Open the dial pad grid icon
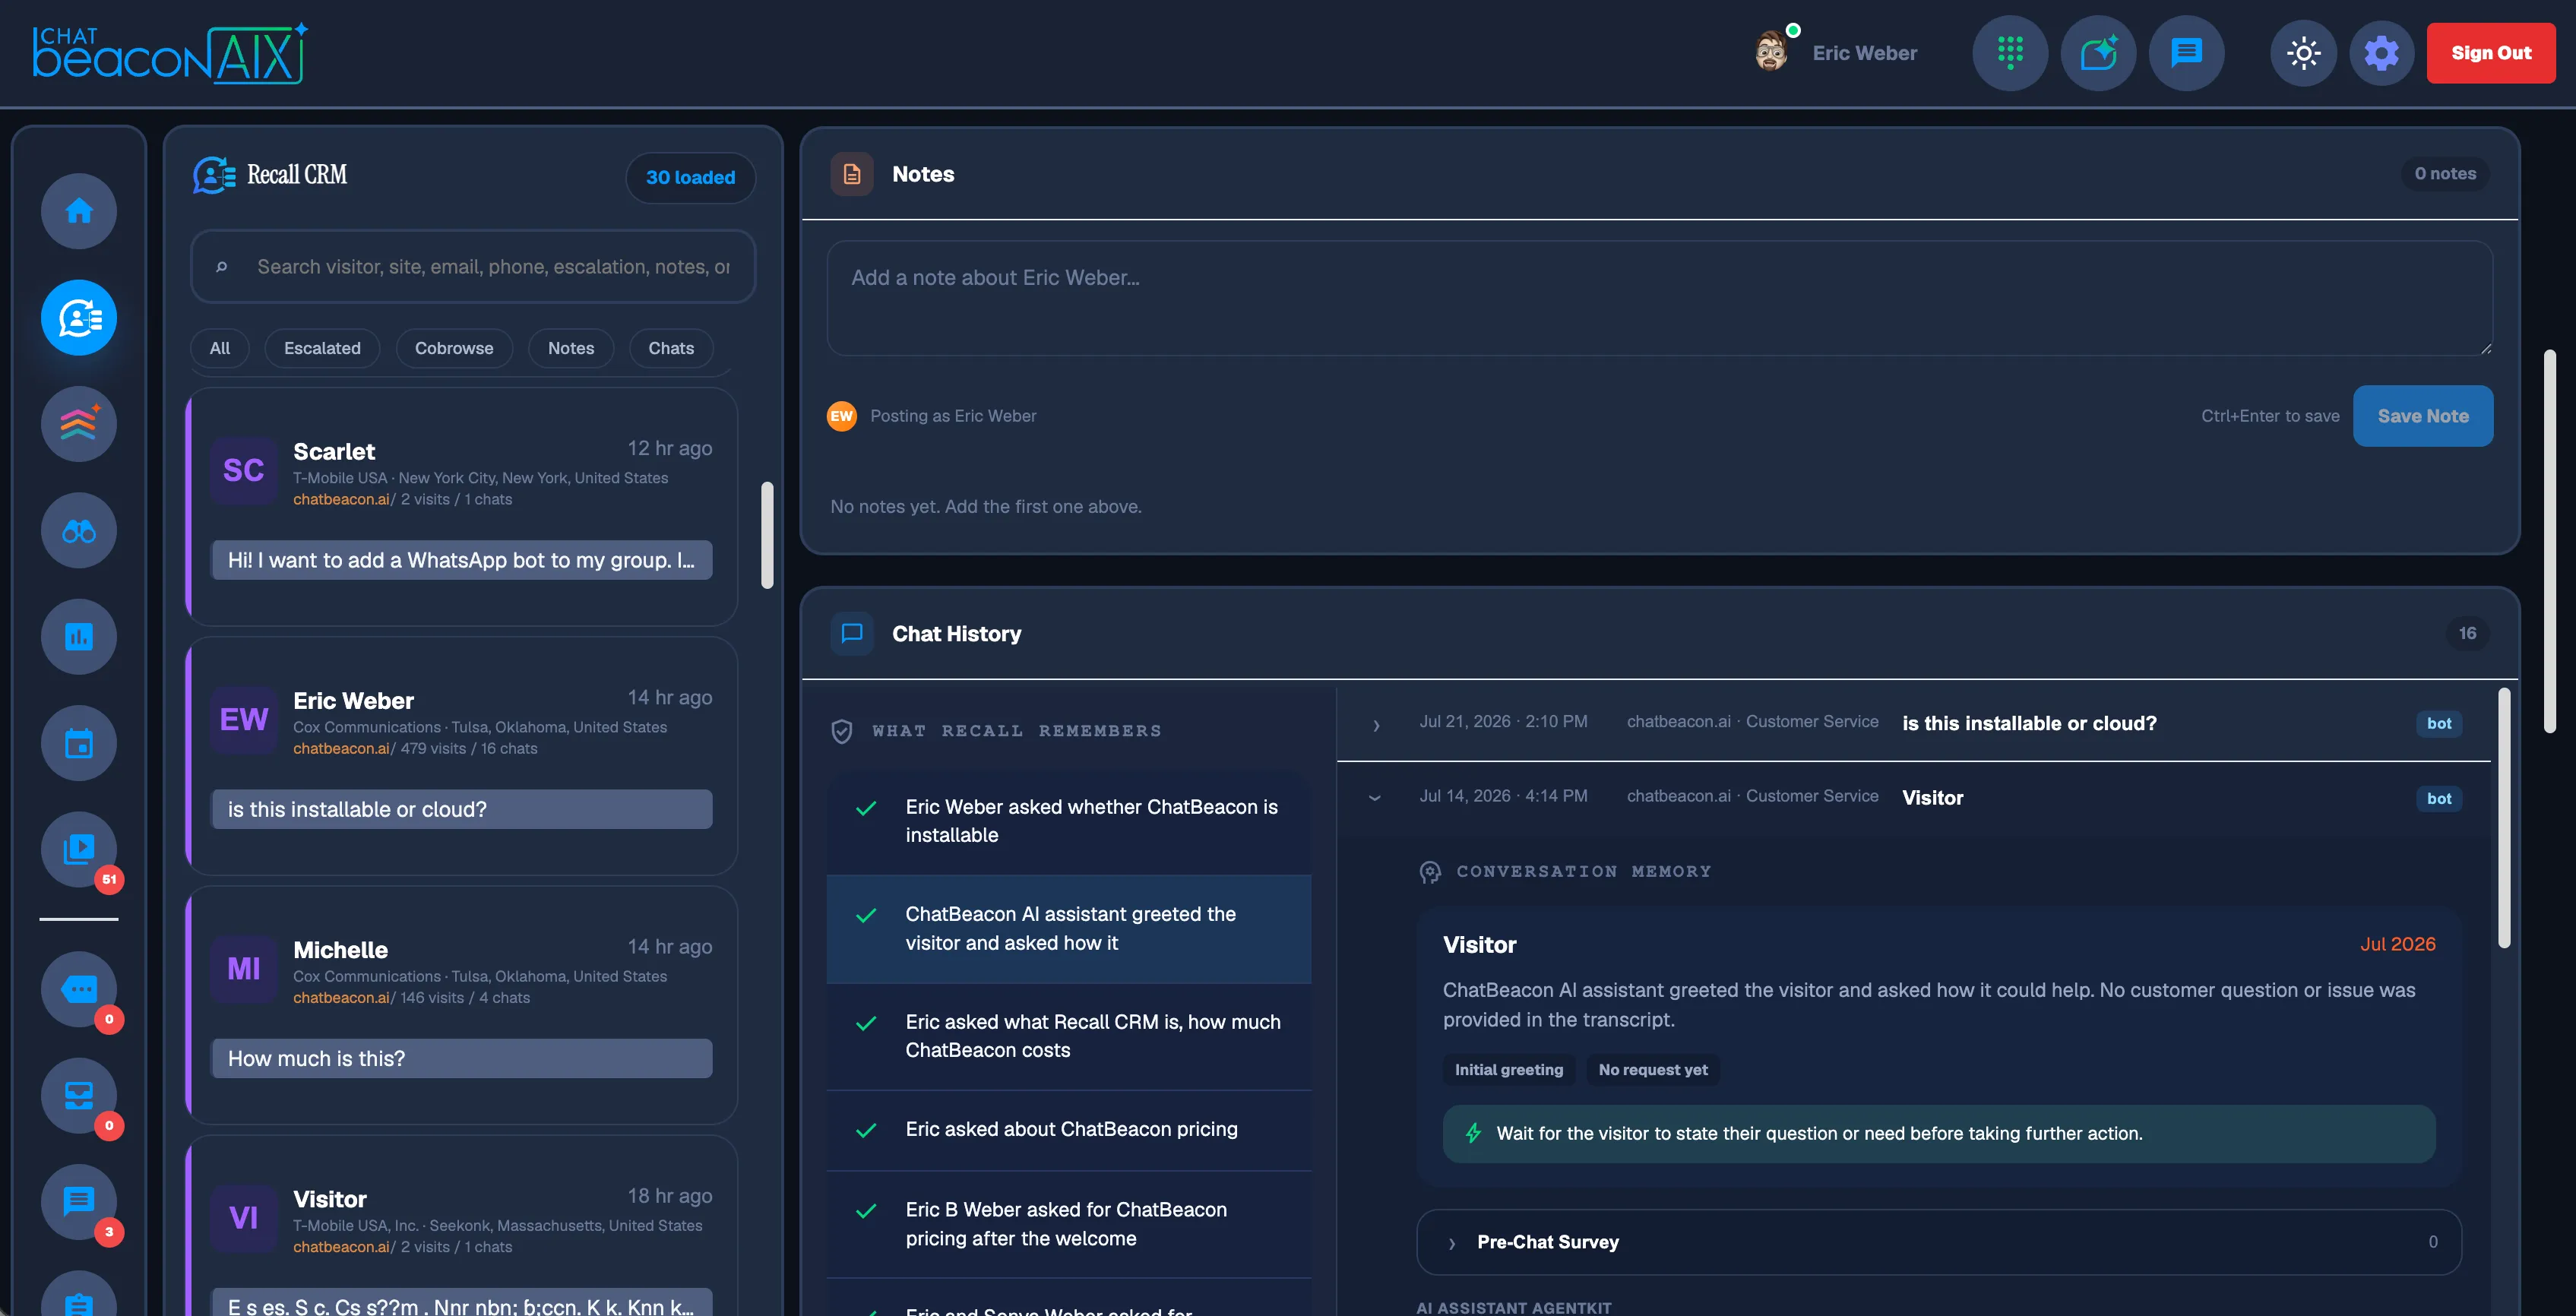2576x1316 pixels. (x=2010, y=53)
